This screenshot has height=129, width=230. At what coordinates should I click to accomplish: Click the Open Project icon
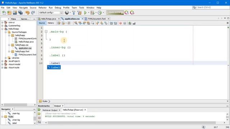point(15,13)
